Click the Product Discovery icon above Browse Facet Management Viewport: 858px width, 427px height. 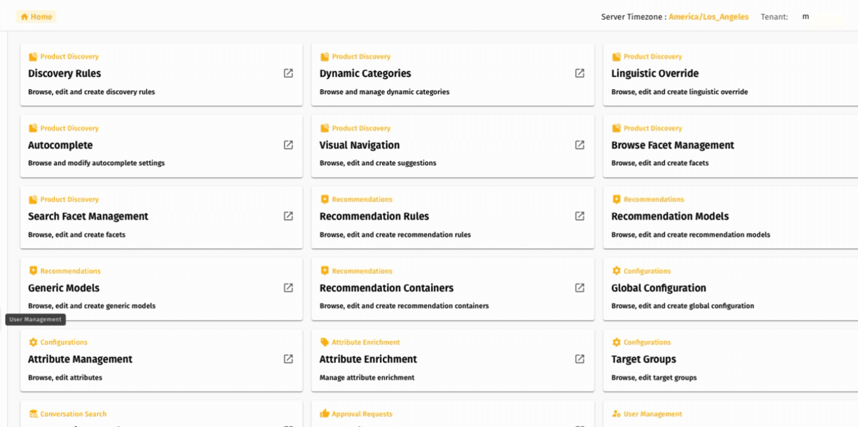pyautogui.click(x=616, y=128)
